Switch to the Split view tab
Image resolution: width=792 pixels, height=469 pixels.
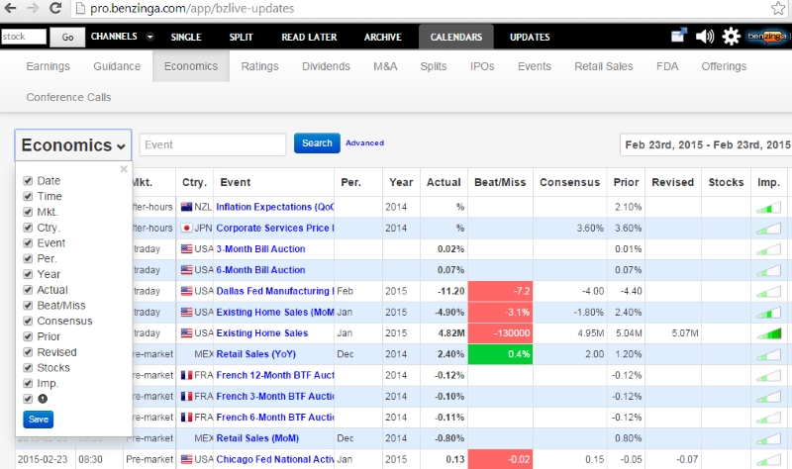[x=241, y=37]
